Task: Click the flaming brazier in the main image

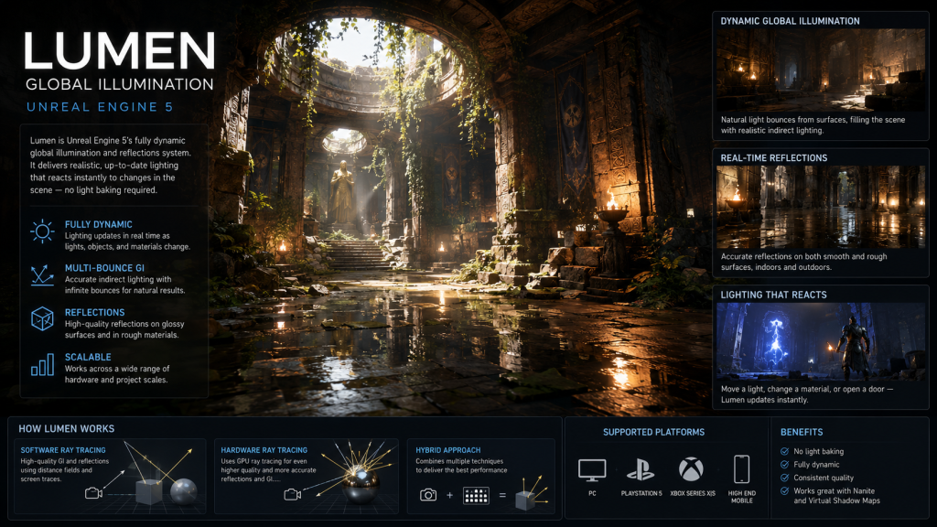Action: click(612, 208)
